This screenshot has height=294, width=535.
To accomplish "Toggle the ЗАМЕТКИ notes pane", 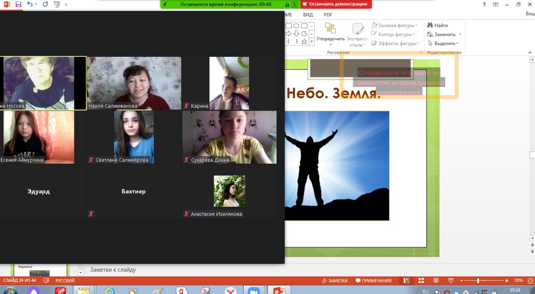I will click(x=334, y=281).
